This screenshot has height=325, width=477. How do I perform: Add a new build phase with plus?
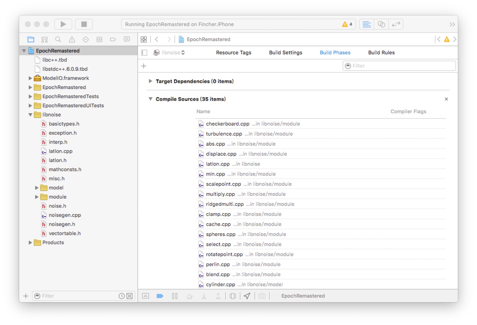click(144, 66)
